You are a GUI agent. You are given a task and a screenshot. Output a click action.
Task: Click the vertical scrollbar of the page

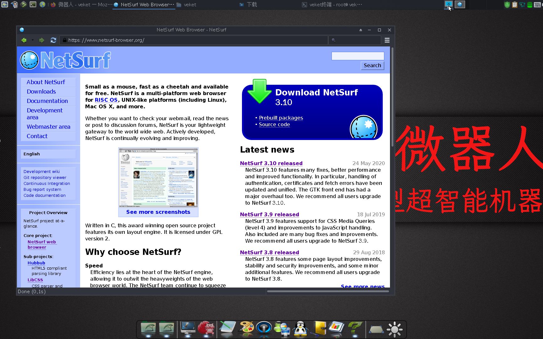click(392, 97)
